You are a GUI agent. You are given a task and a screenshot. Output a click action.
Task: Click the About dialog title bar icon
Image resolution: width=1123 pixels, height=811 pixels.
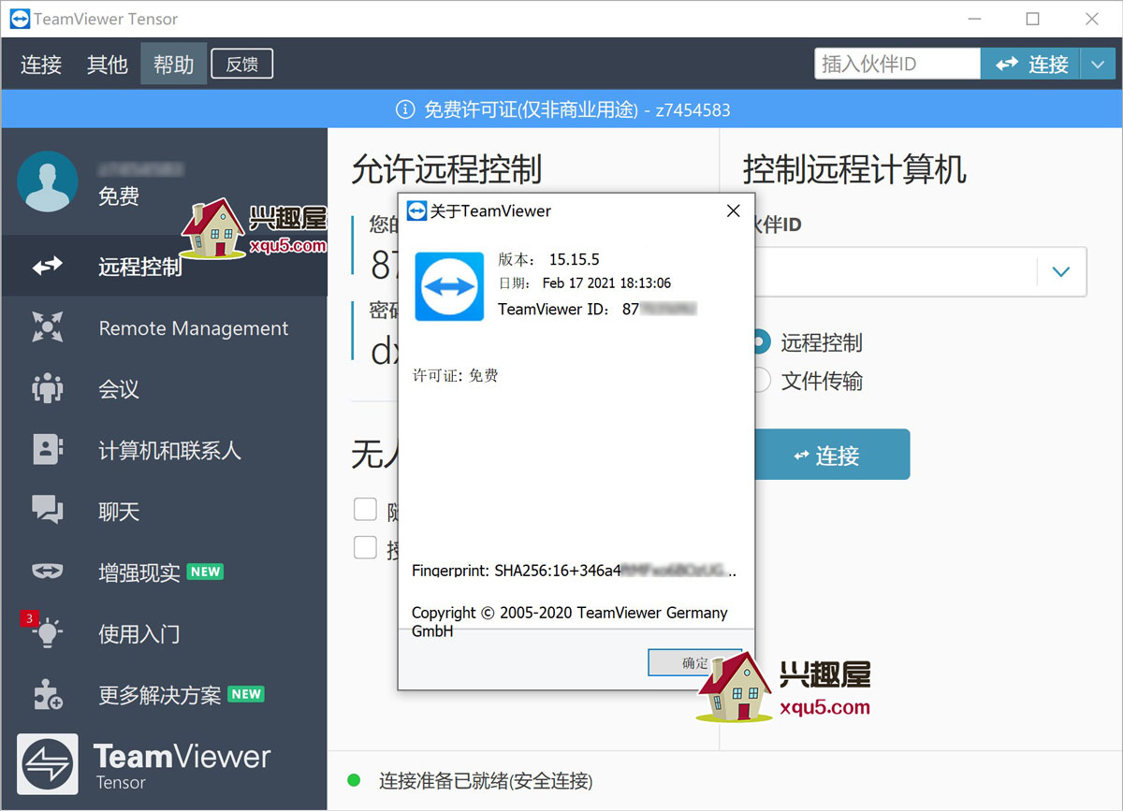[x=416, y=211]
